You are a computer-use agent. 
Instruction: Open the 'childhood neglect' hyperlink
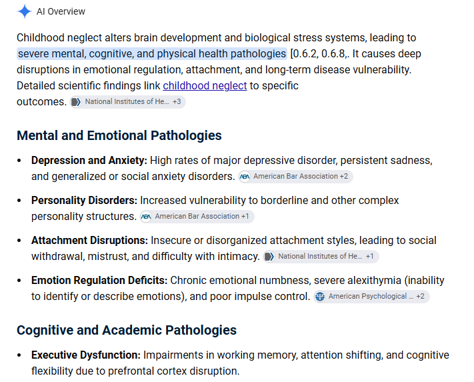205,86
